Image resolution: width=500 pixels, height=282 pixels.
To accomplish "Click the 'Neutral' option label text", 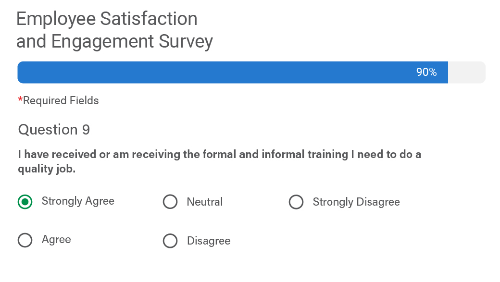I will point(205,202).
